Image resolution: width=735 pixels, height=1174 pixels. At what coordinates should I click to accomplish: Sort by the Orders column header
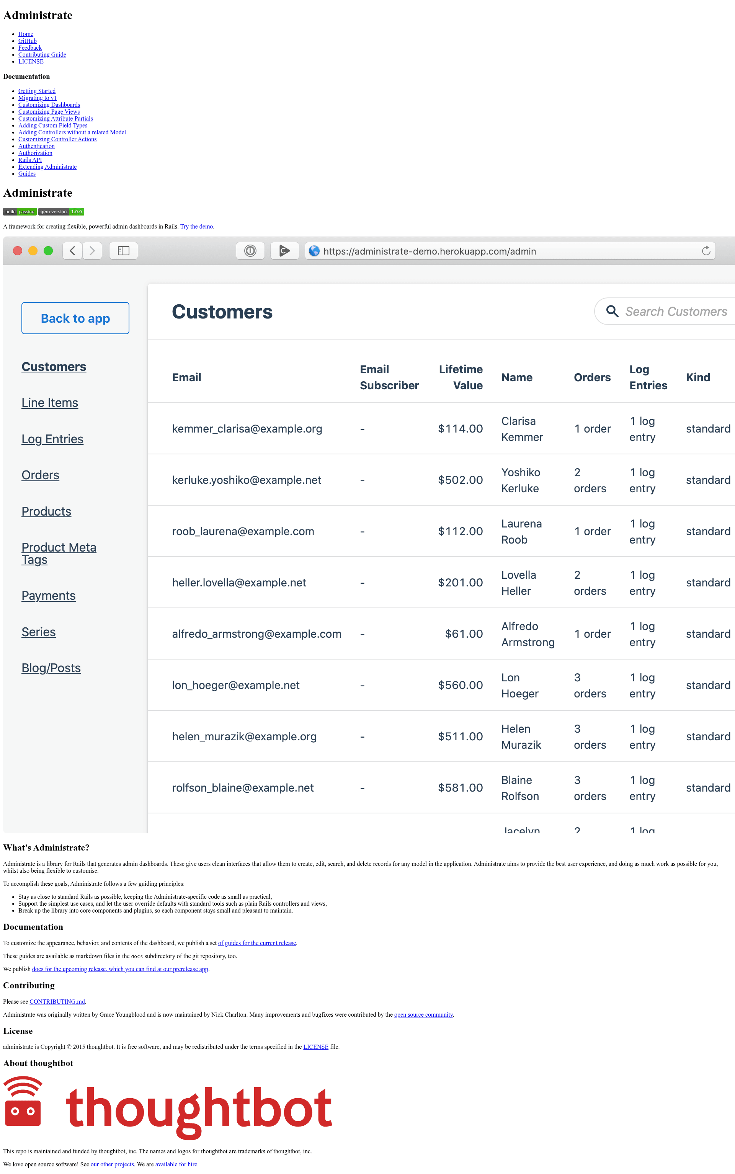pyautogui.click(x=592, y=377)
